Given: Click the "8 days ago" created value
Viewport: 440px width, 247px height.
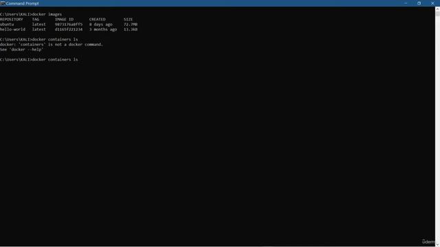Looking at the screenshot, I should (x=101, y=25).
